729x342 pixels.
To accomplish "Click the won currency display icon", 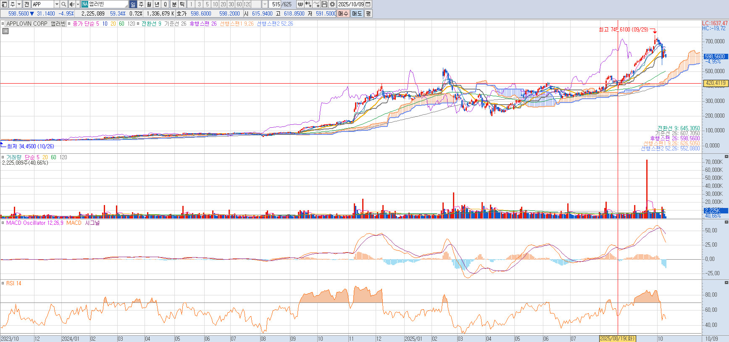I will (300, 4).
